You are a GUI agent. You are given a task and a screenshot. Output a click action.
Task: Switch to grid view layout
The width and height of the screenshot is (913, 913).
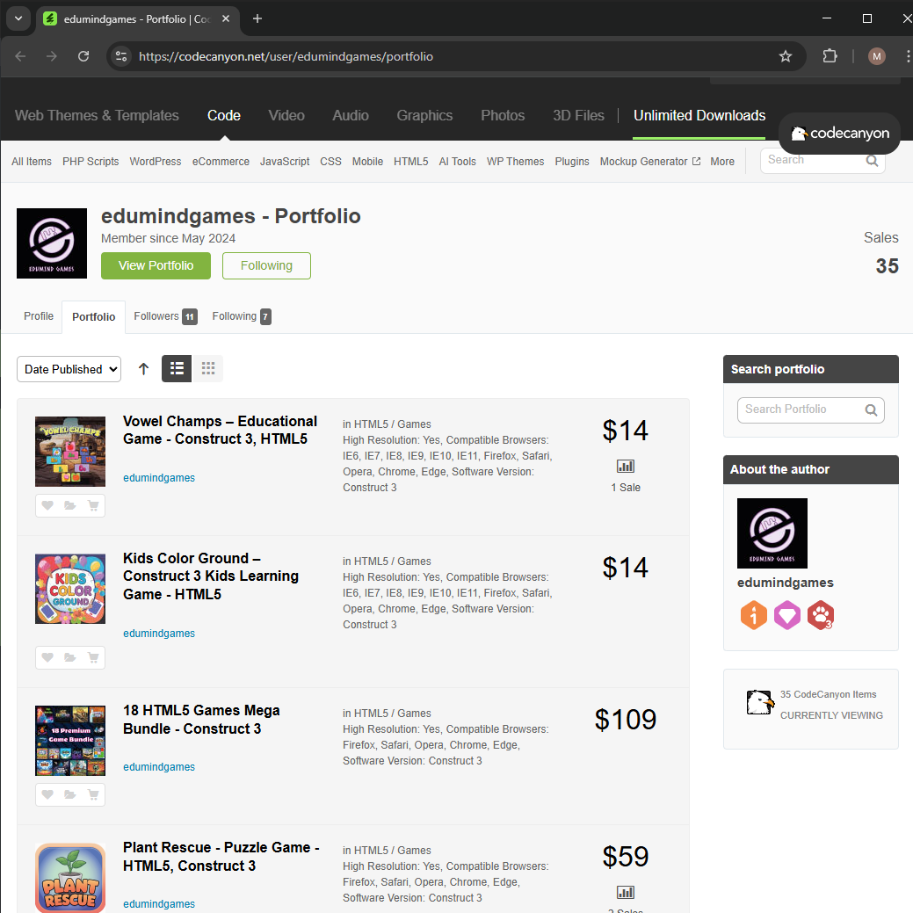coord(208,368)
